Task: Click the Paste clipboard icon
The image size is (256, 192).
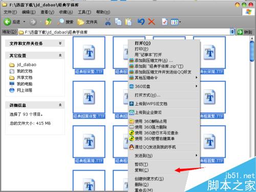Action: [129, 22]
